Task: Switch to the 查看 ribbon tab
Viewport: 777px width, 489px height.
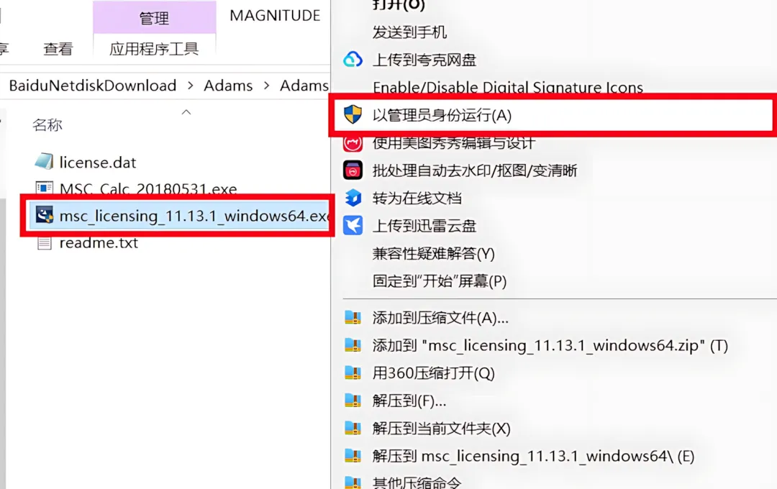Action: (58, 49)
